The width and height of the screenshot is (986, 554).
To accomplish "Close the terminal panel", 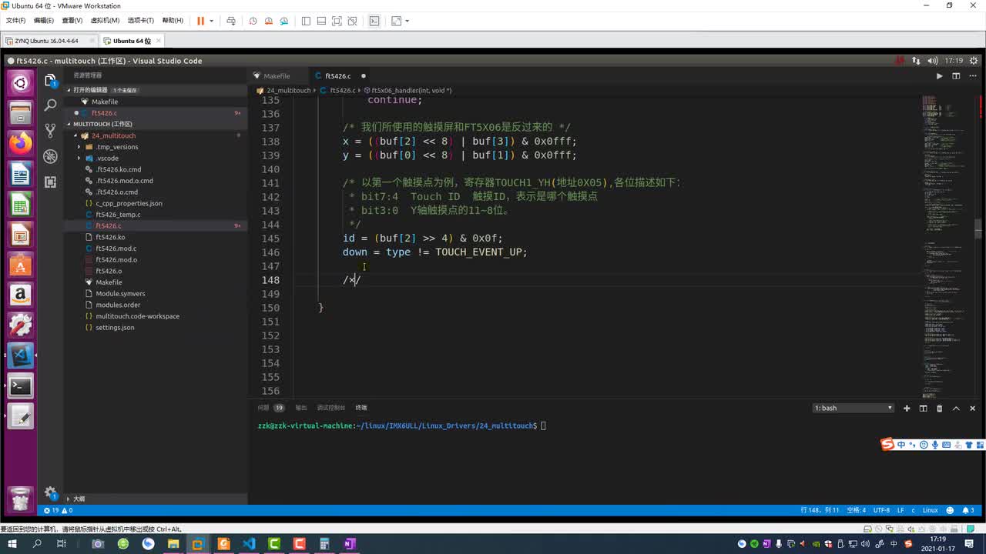I will coord(972,408).
